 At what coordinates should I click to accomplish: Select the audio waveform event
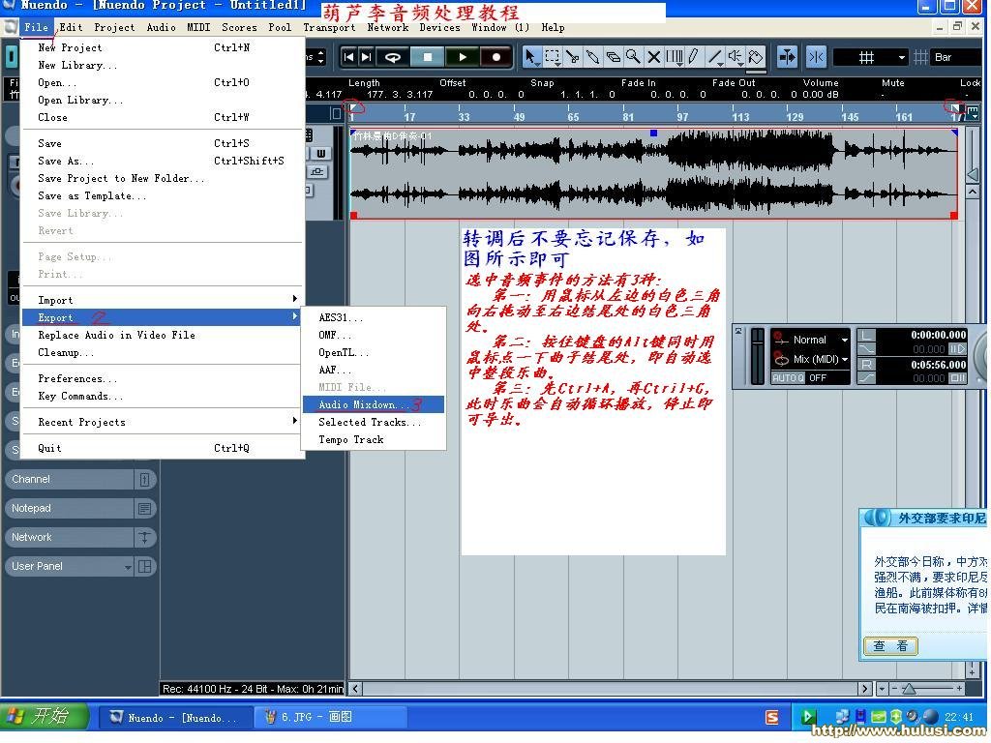click(x=654, y=174)
